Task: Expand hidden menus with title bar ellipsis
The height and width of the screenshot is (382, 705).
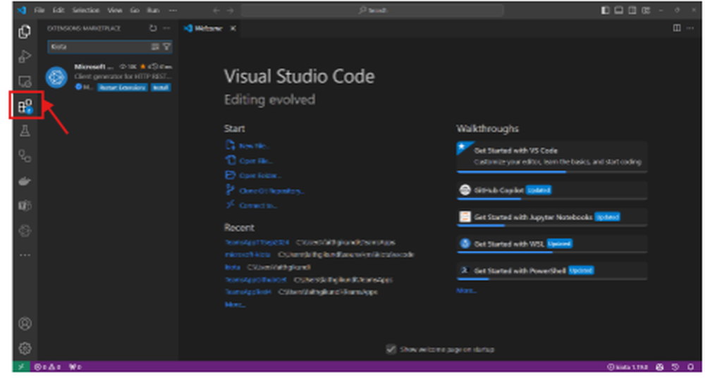Action: 173,11
